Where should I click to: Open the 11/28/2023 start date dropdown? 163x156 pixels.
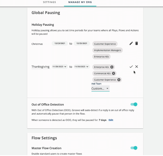pyautogui.click(x=60, y=67)
